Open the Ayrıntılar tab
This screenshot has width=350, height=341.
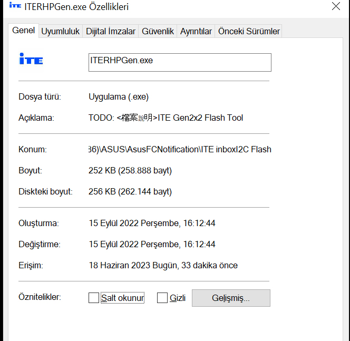(x=196, y=31)
